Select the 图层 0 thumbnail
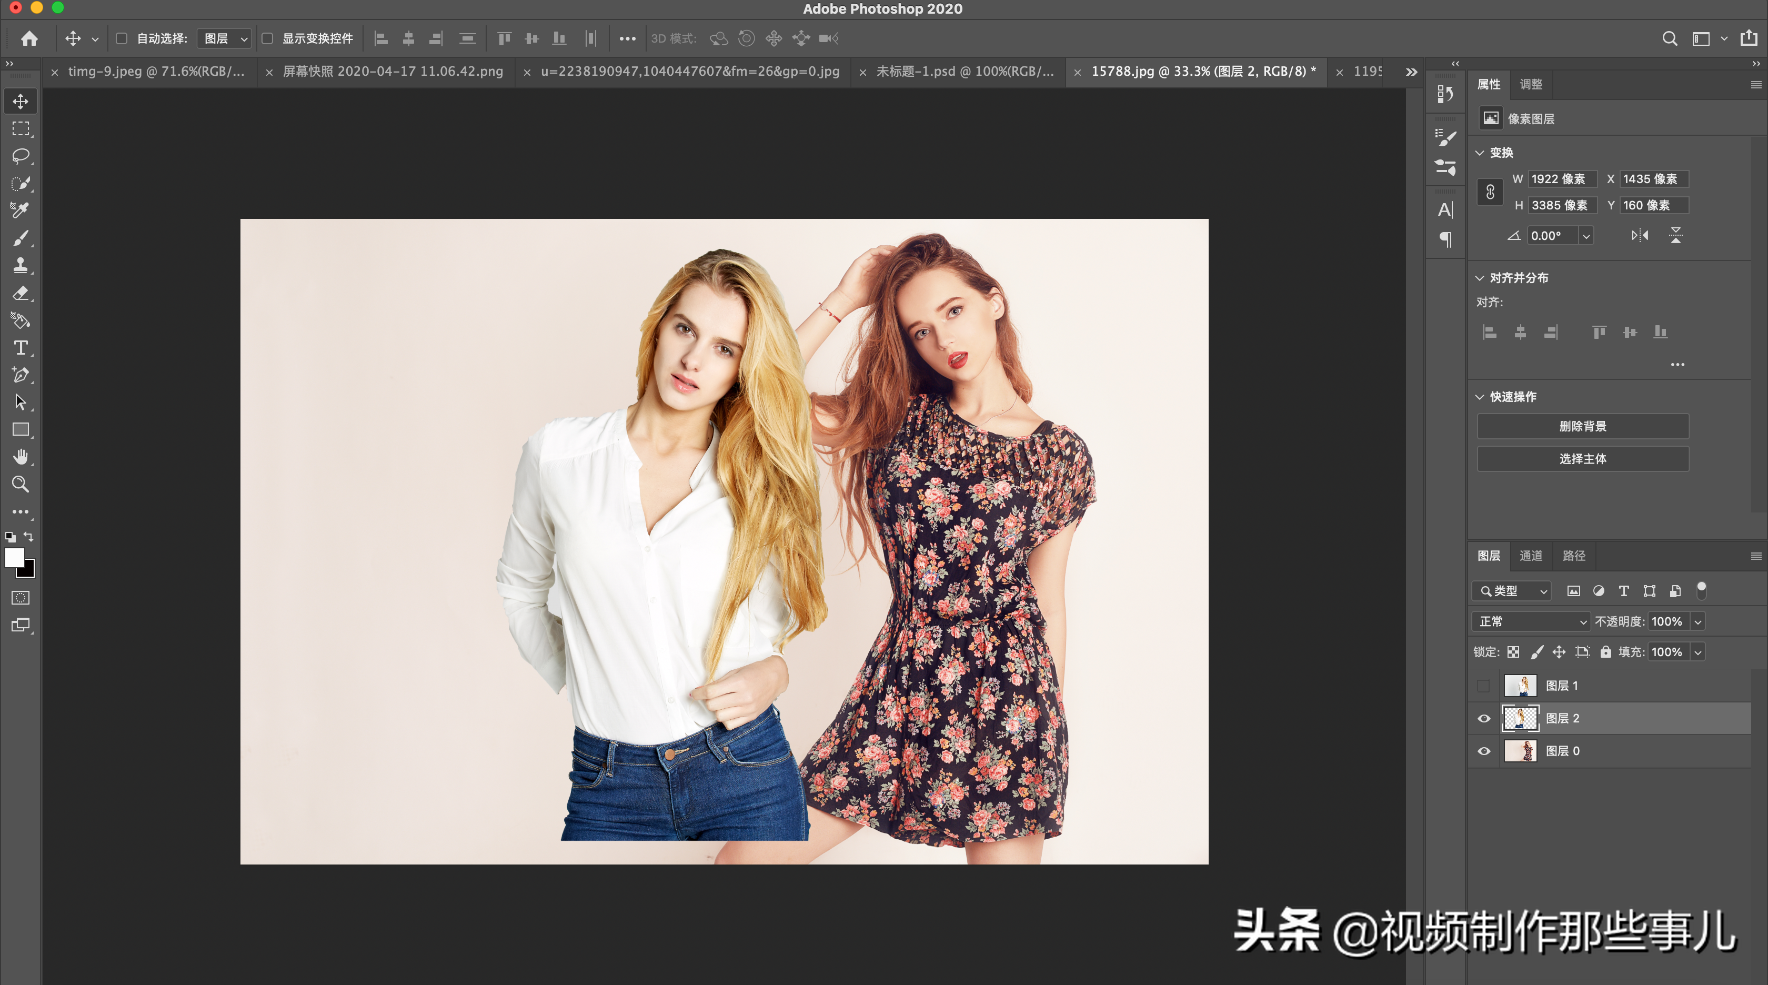The width and height of the screenshot is (1768, 985). (x=1520, y=751)
